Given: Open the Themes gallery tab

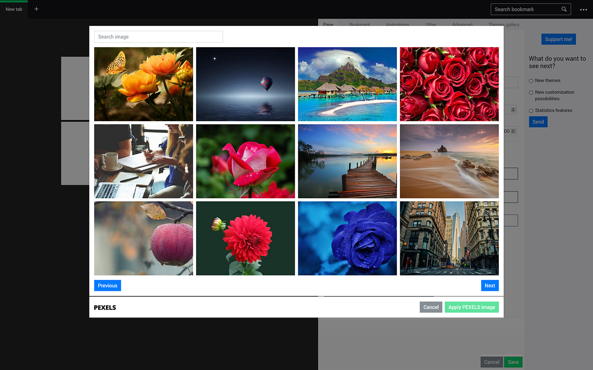Looking at the screenshot, I should 504,25.
